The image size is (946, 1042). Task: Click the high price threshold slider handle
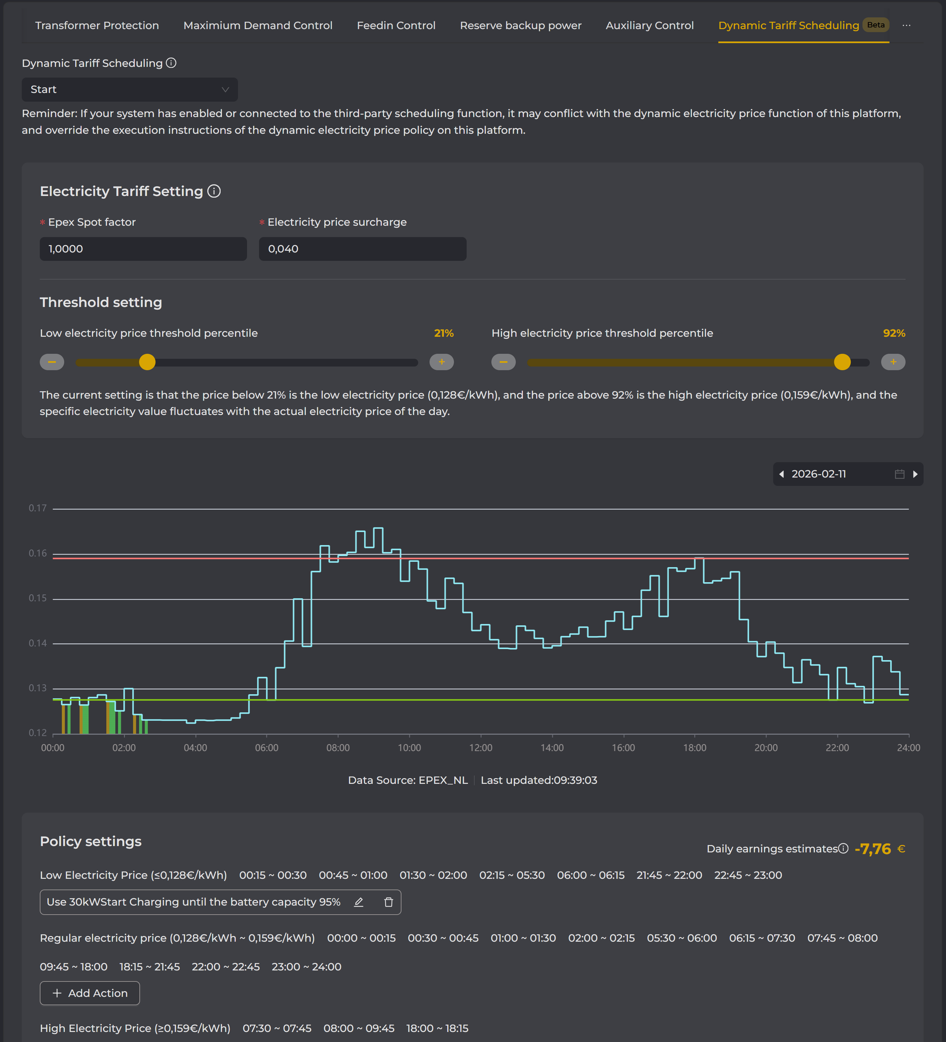coord(842,362)
